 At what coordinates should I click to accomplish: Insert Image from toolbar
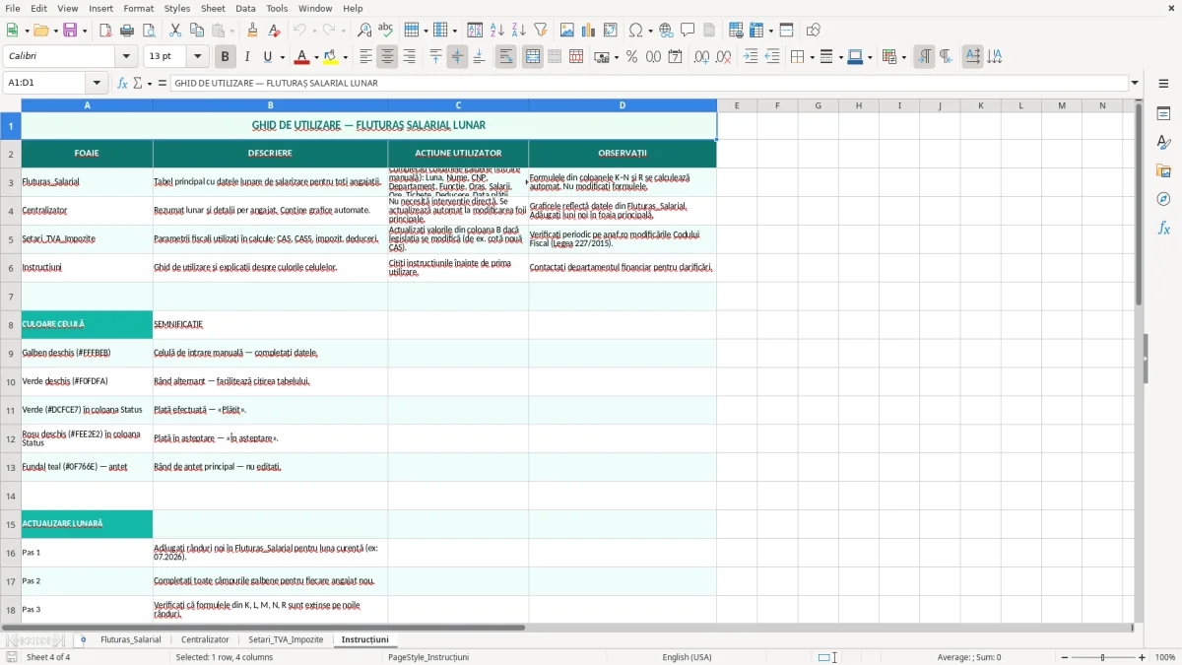point(567,31)
